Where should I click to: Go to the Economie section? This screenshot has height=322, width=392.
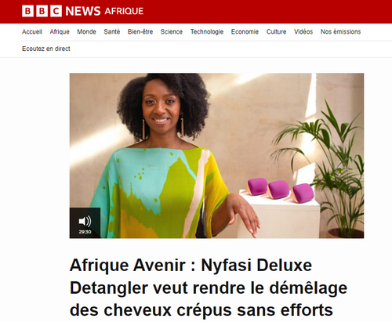tap(245, 31)
